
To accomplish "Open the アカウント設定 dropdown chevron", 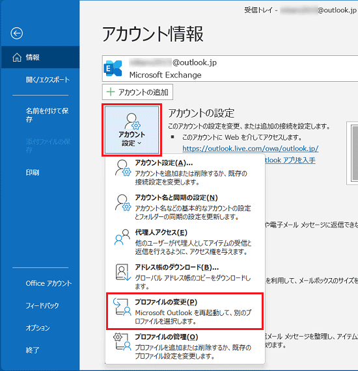I will (x=139, y=143).
